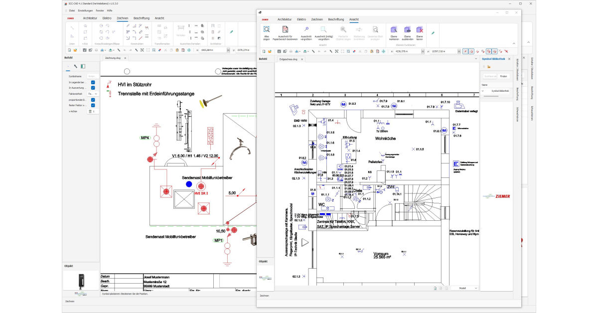
Task: Select 'Ansicht' tab in back window
Action: pyautogui.click(x=159, y=18)
